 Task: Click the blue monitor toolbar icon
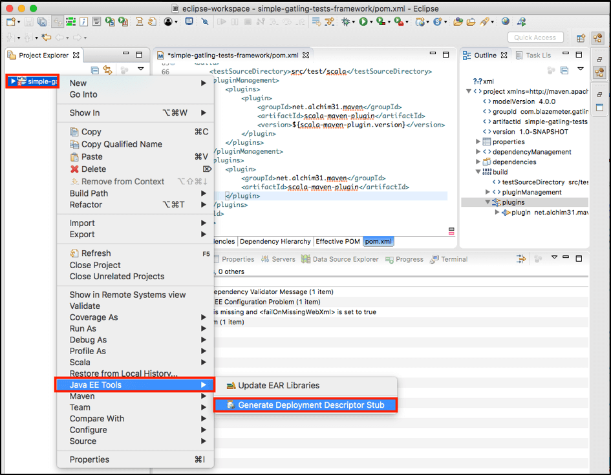click(x=189, y=22)
